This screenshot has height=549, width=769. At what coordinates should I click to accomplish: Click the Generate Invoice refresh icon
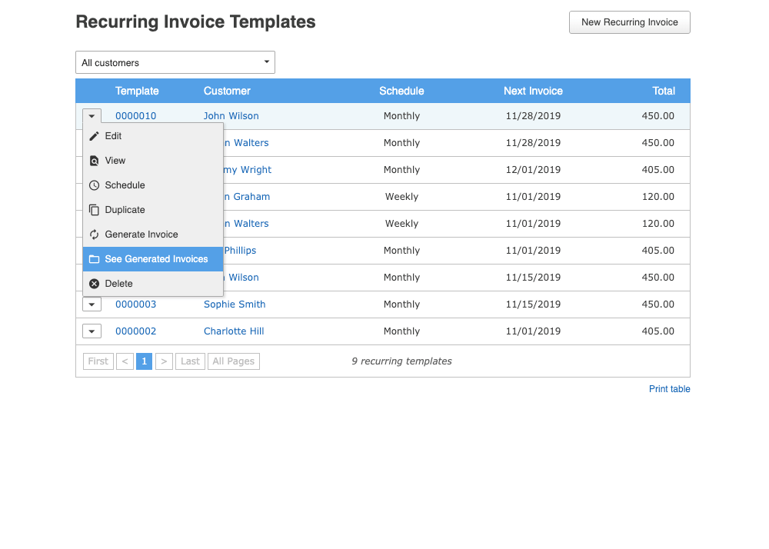[94, 235]
